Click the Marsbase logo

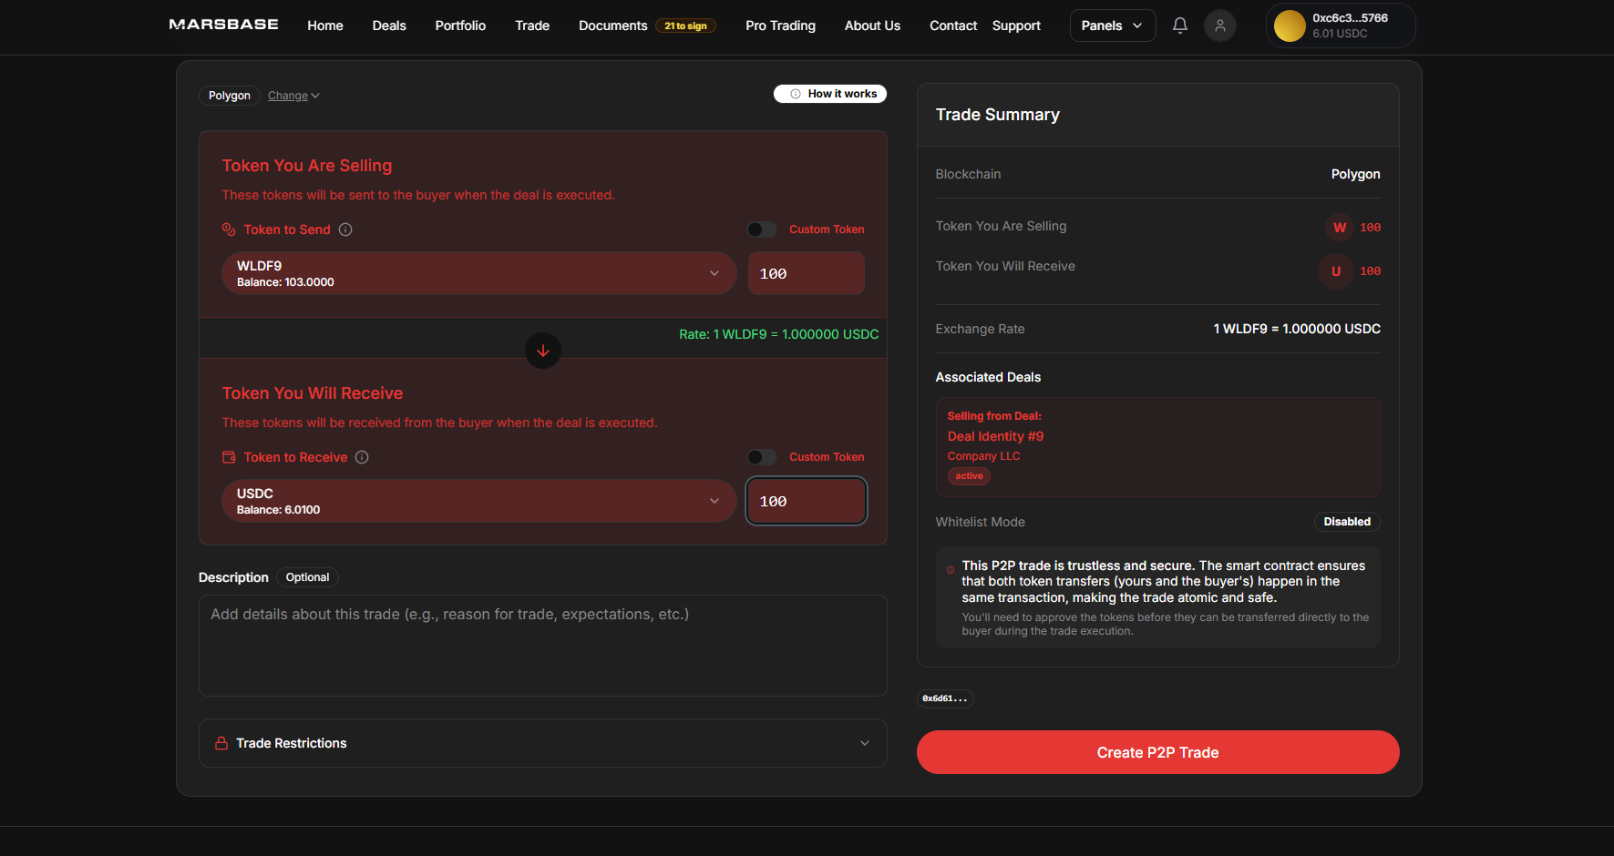tap(223, 25)
